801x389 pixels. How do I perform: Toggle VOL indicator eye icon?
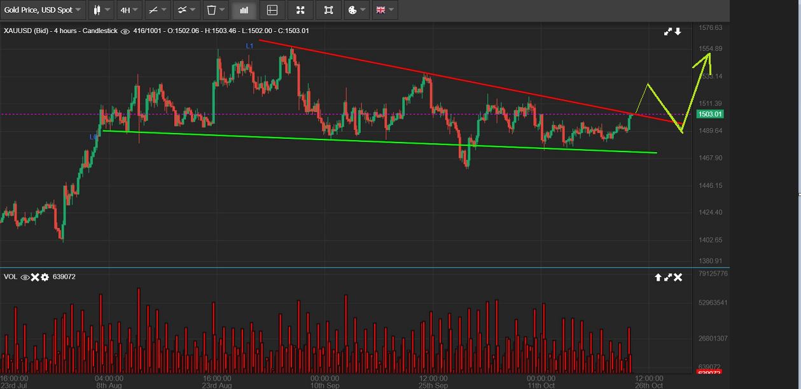point(25,277)
